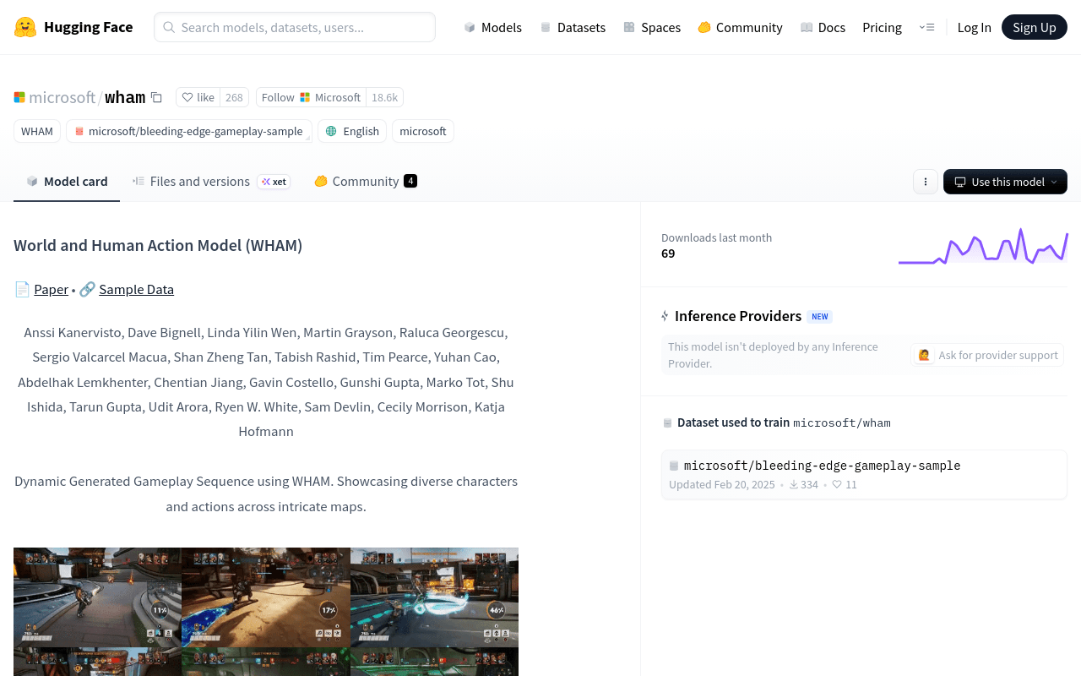This screenshot has height=676, width=1081.
Task: Click the Downloads last month value 69
Action: (668, 253)
